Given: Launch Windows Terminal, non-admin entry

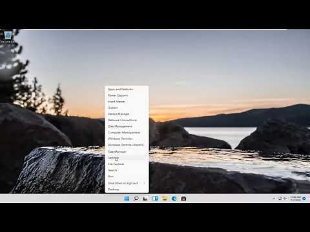Looking at the screenshot, I should [x=127, y=139].
